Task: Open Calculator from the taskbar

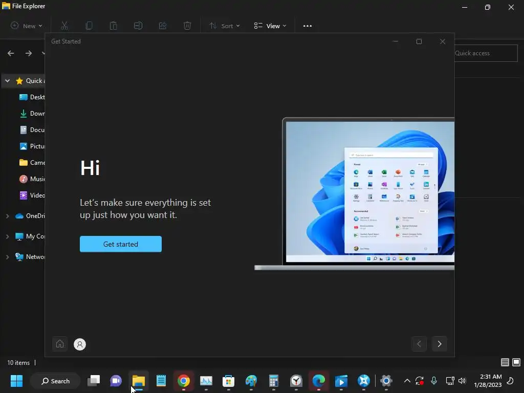Action: pos(274,381)
